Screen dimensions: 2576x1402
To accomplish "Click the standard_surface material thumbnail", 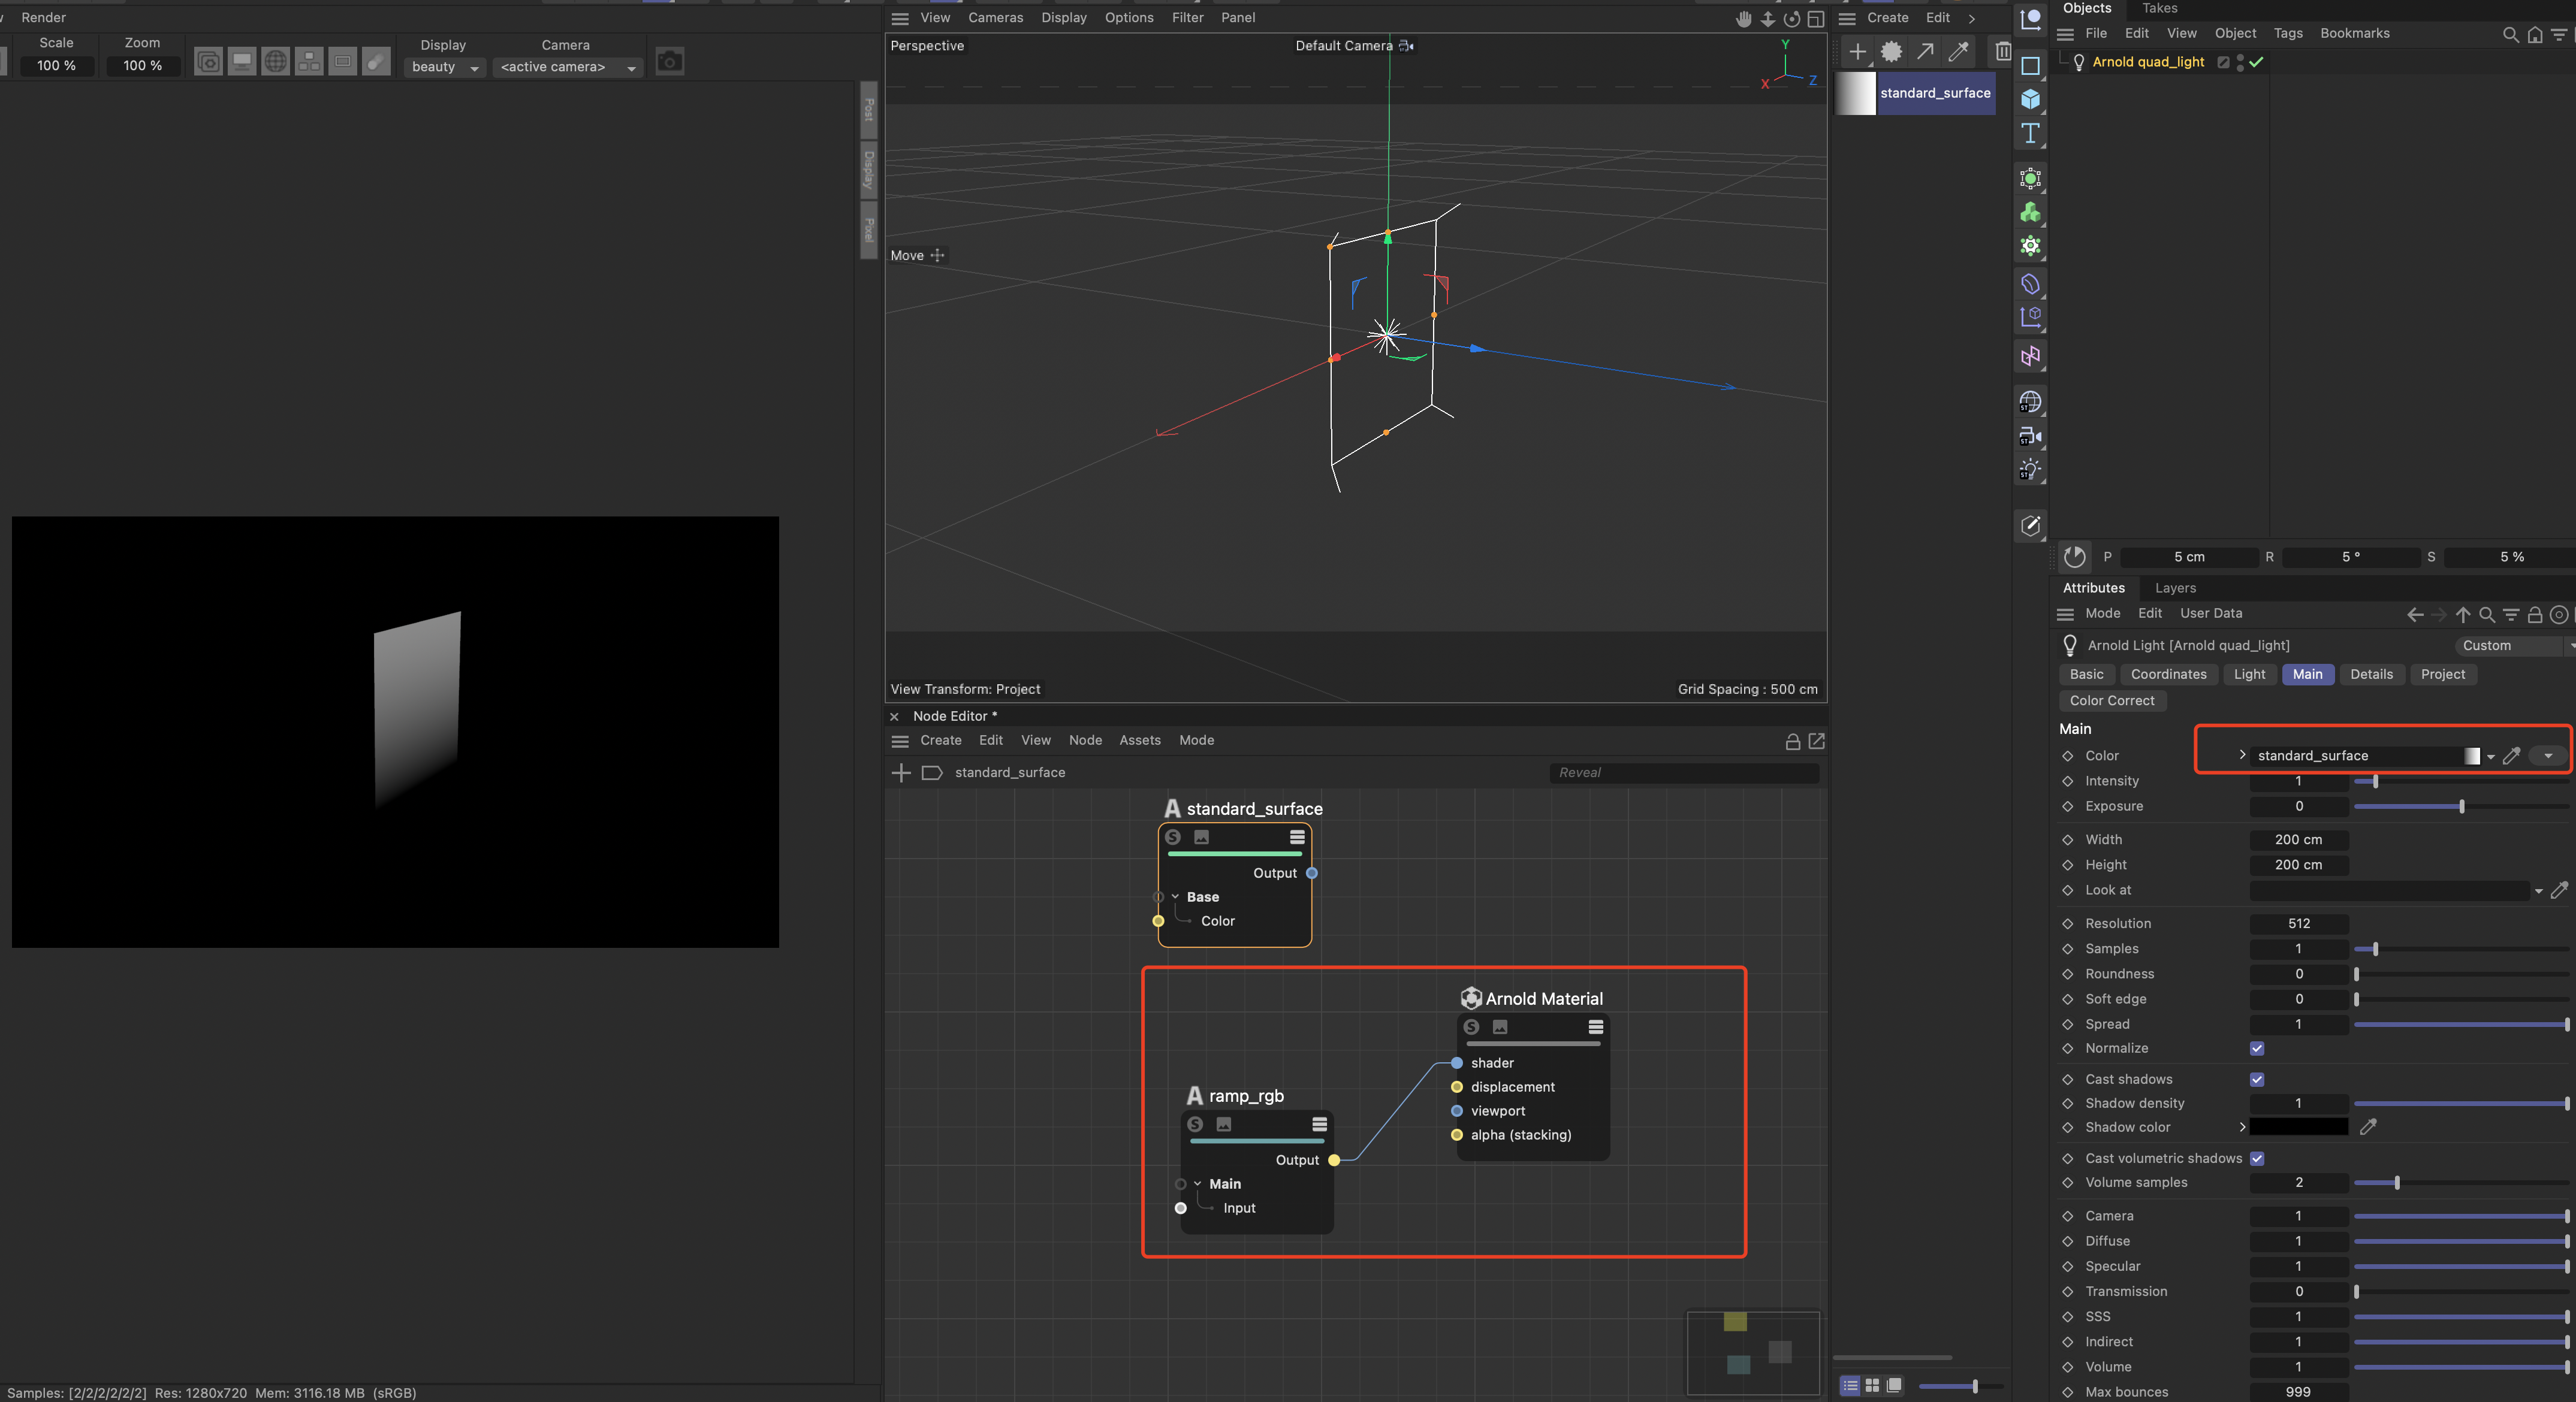I will coord(1855,93).
